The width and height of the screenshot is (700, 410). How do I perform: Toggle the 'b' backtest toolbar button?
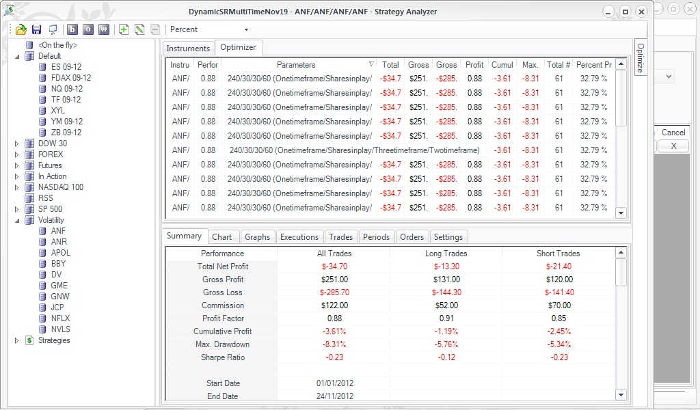72,29
